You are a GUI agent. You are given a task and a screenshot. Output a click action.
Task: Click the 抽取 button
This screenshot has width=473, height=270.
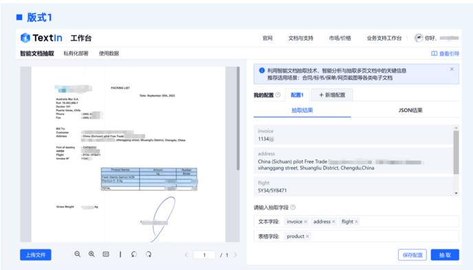(x=445, y=255)
